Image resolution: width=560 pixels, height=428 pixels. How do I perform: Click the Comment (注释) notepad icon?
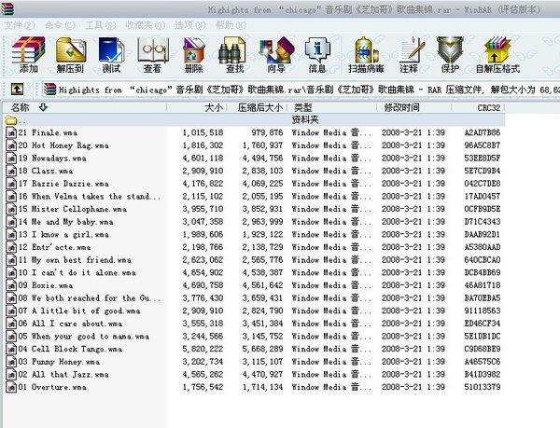coord(411,50)
